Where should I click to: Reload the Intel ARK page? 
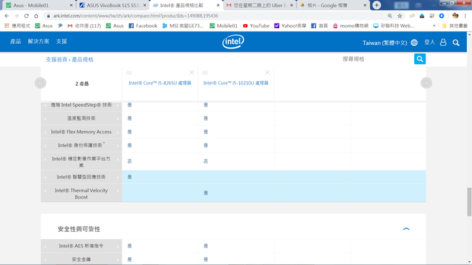[26, 16]
